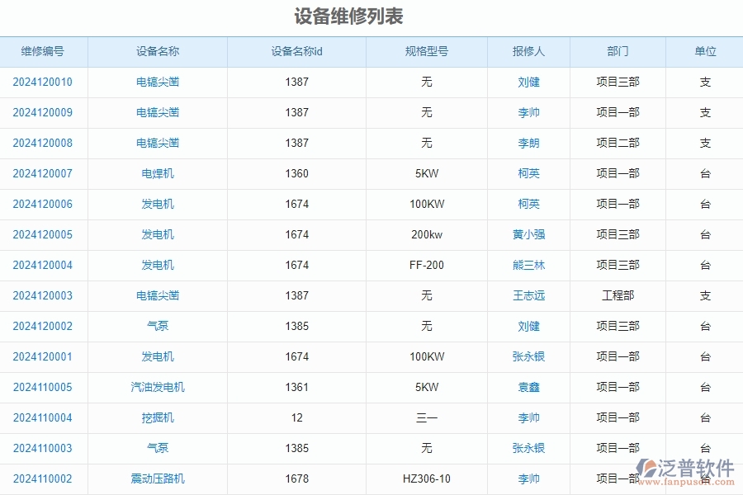Click reporter 袁鑫 in row 2024110005
This screenshot has width=743, height=495.
pyautogui.click(x=529, y=387)
